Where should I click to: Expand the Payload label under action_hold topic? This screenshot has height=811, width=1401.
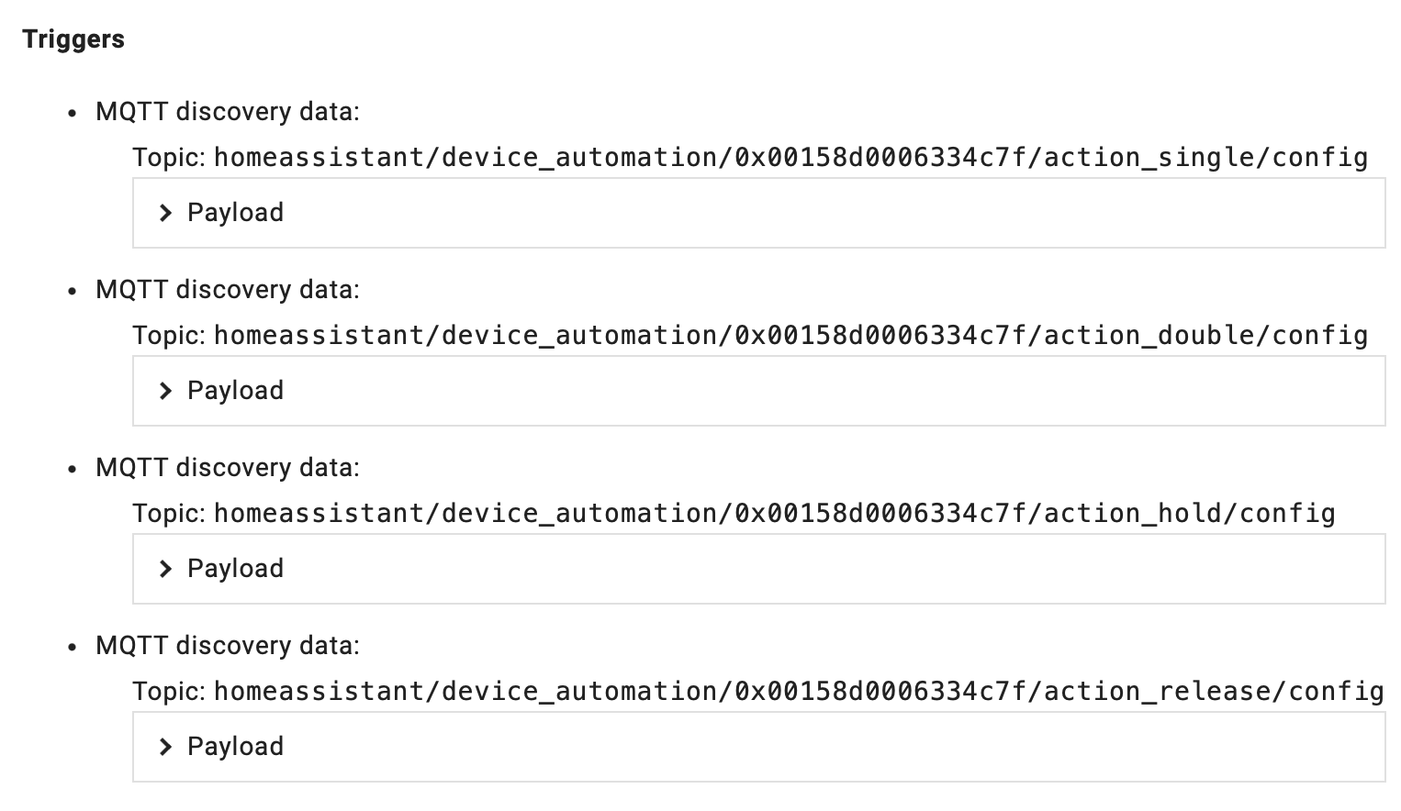(x=235, y=569)
